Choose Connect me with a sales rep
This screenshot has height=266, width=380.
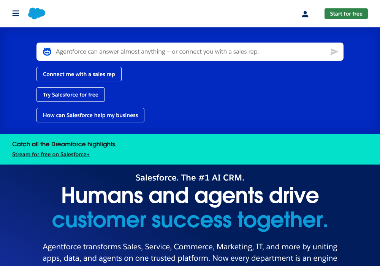click(x=79, y=74)
